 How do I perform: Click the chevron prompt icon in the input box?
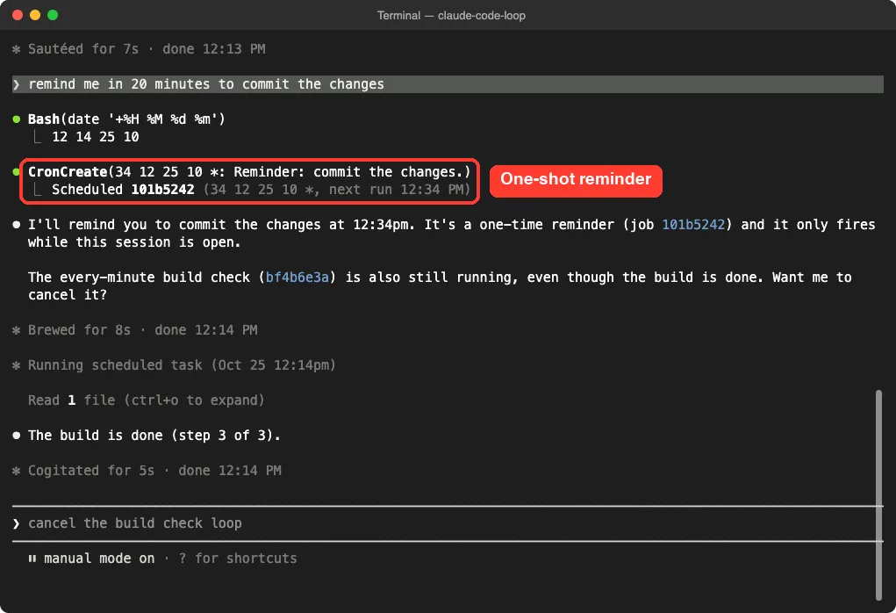click(16, 523)
